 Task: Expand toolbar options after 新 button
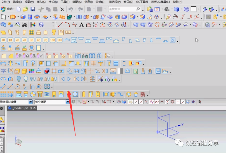(148, 96)
